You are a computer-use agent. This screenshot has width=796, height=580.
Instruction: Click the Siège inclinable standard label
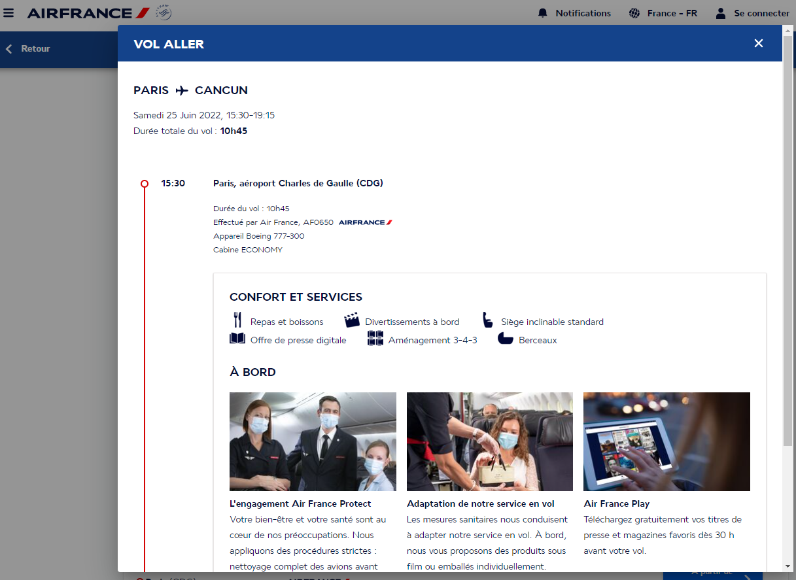[553, 322]
